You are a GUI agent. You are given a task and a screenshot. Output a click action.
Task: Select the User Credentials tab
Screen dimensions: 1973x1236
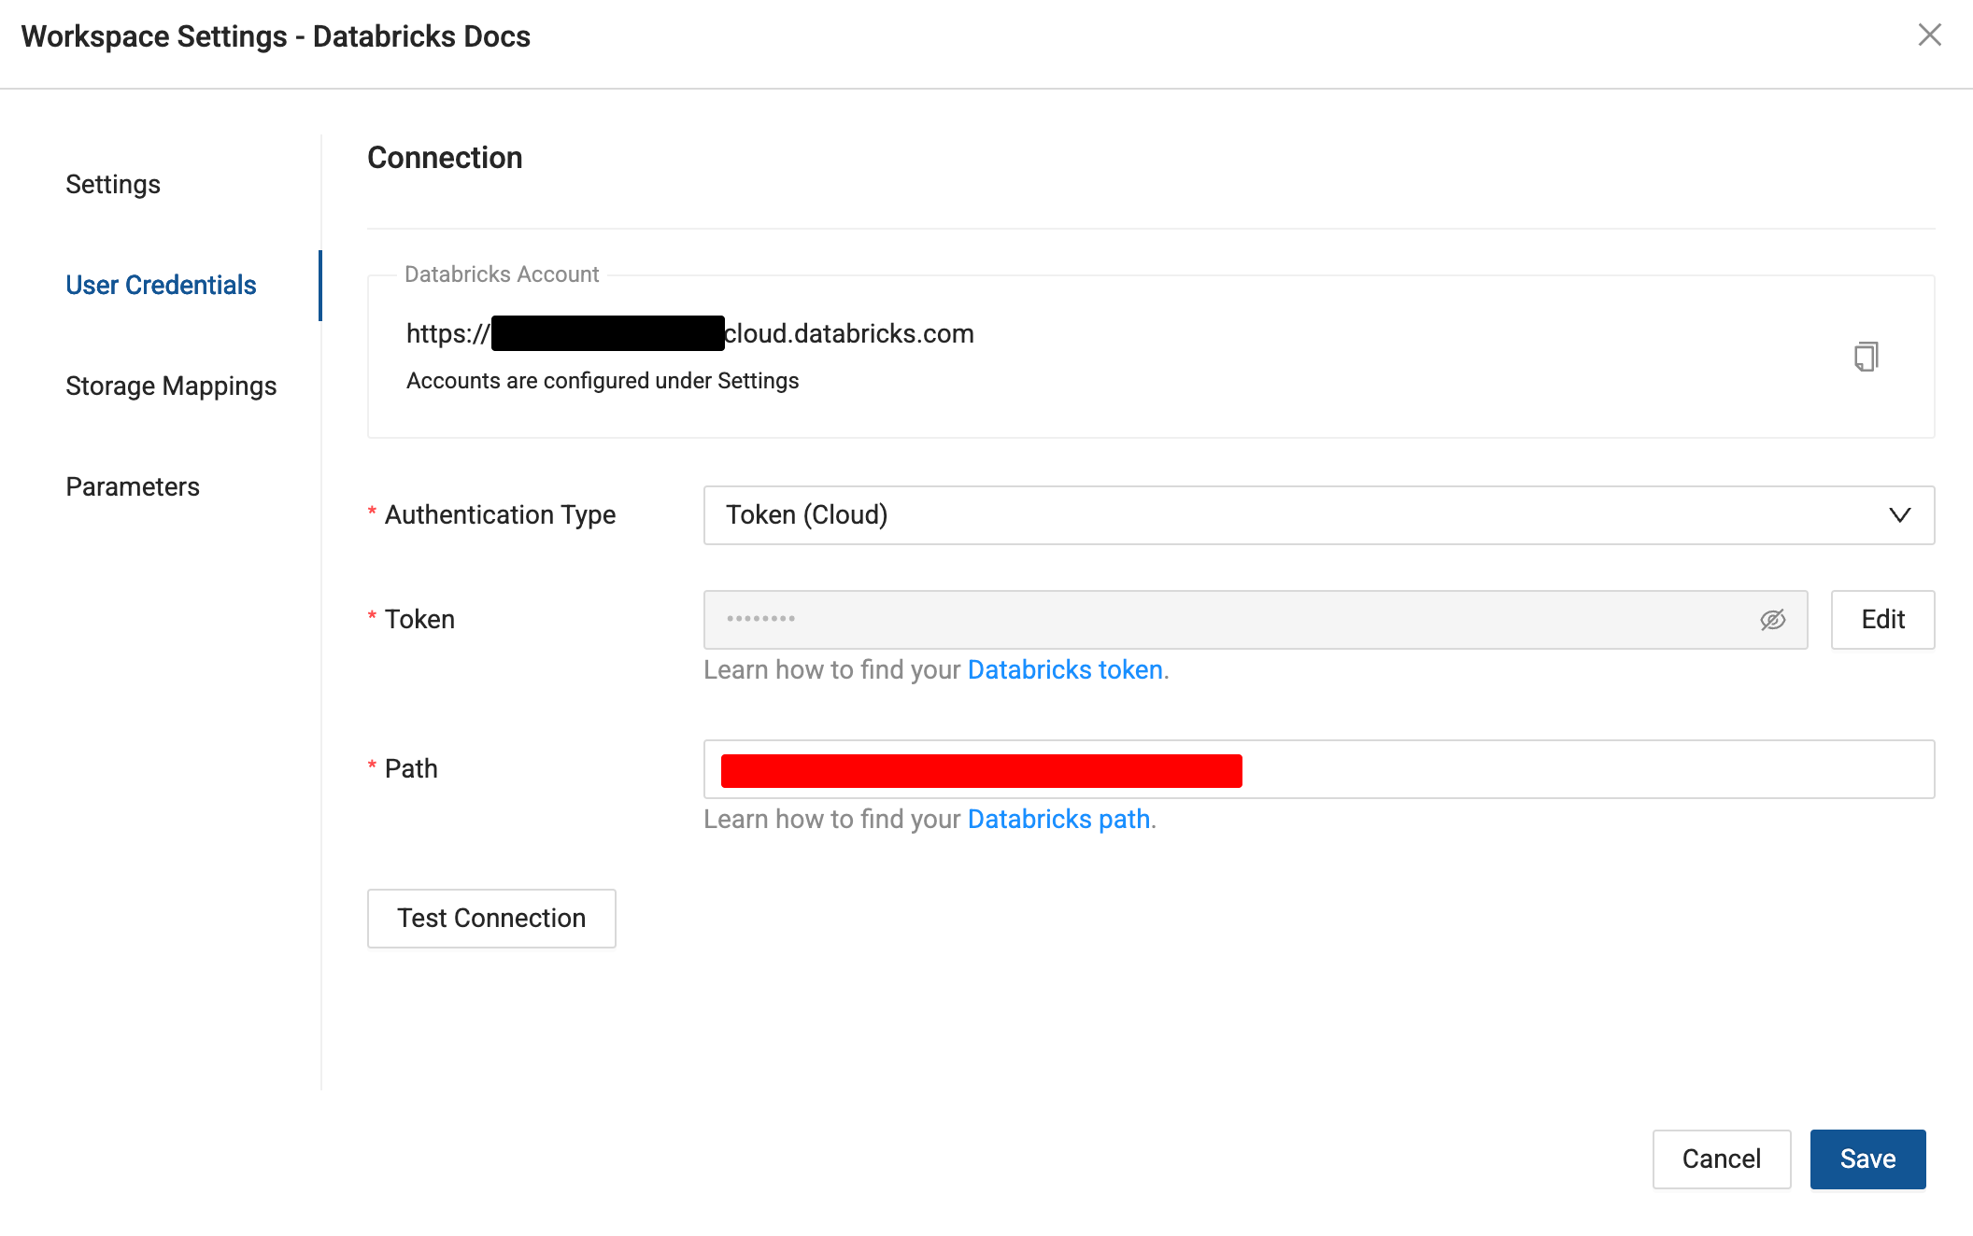(x=161, y=286)
